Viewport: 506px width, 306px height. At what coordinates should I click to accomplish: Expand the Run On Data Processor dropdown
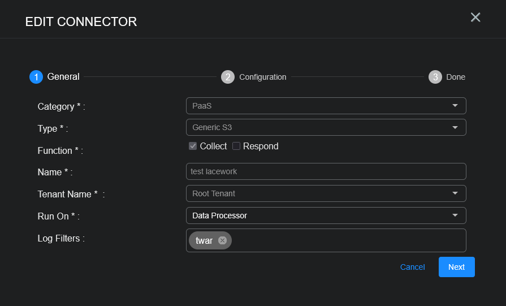(x=326, y=216)
